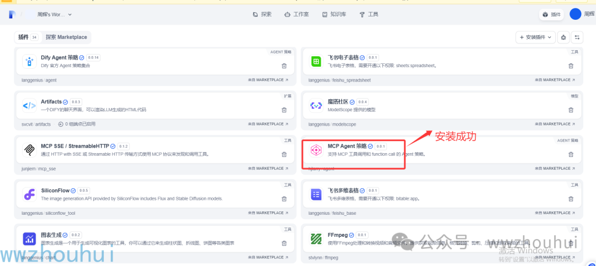Viewport: 596px width, 266px height.
Task: Open the workspace switcher dropdown
Action: (54, 14)
